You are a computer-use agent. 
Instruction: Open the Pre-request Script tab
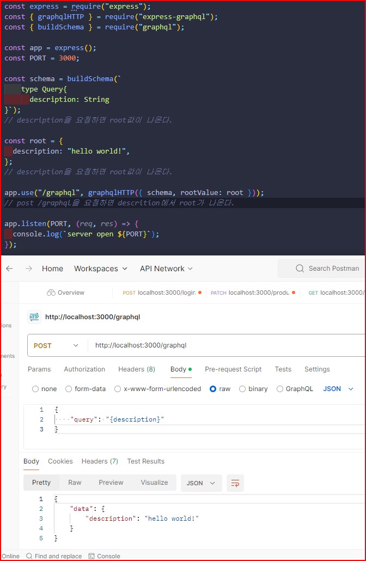(233, 369)
